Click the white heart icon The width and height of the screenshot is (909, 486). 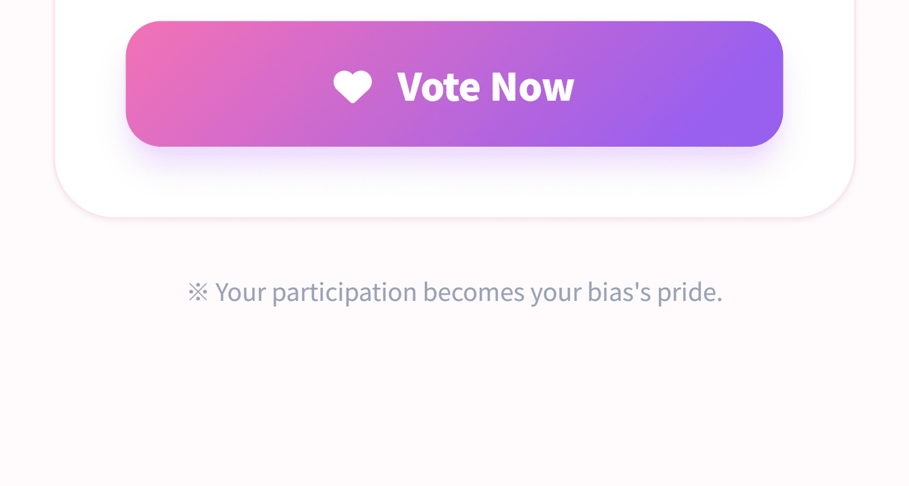pos(352,86)
